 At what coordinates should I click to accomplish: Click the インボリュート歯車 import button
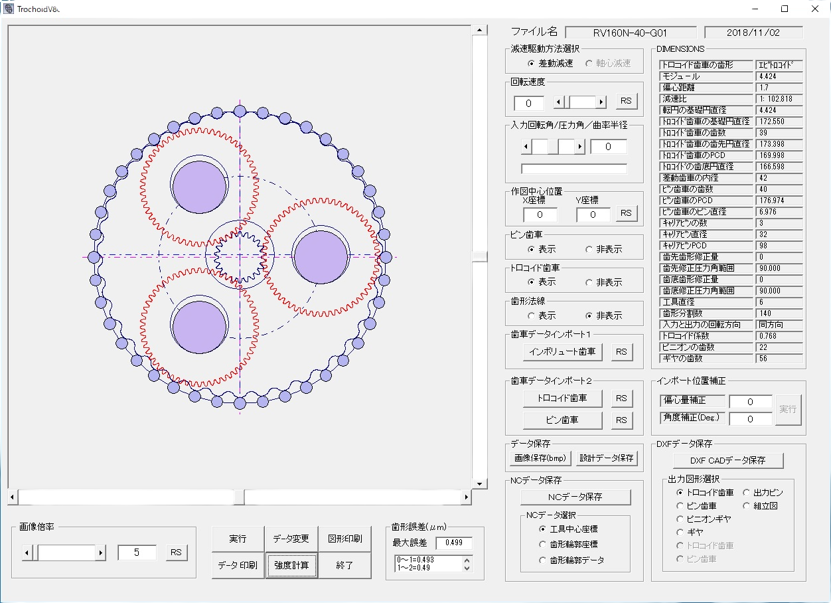click(562, 352)
